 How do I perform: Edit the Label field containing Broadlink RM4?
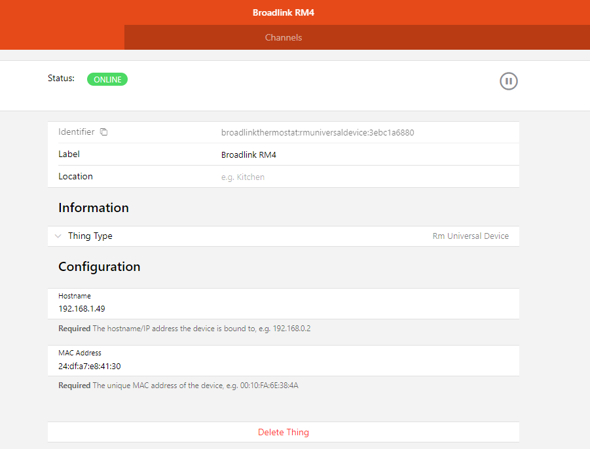click(x=367, y=155)
